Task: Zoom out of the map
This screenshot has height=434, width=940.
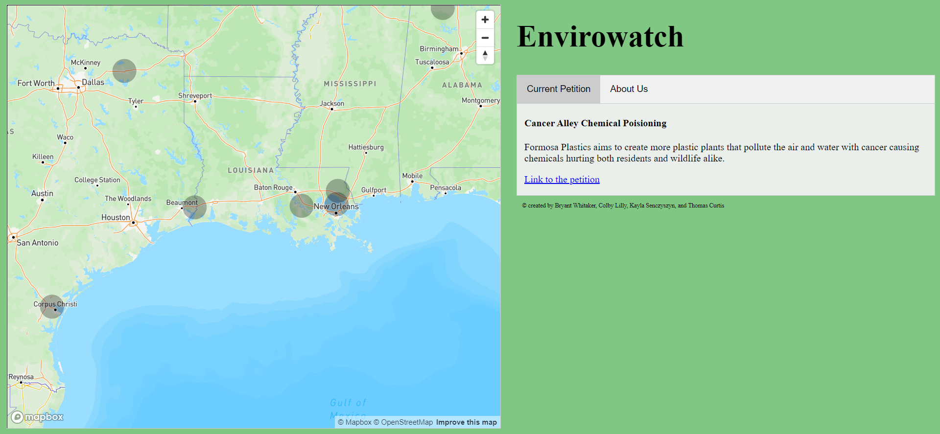Action: point(485,38)
